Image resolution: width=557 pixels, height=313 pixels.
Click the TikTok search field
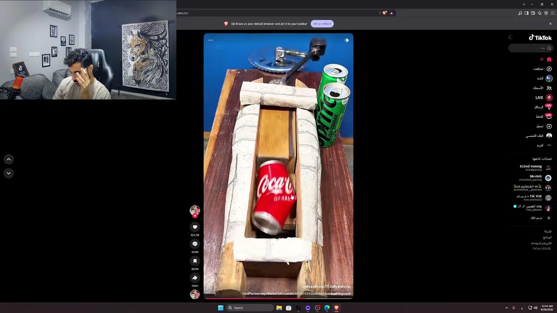tap(530, 48)
